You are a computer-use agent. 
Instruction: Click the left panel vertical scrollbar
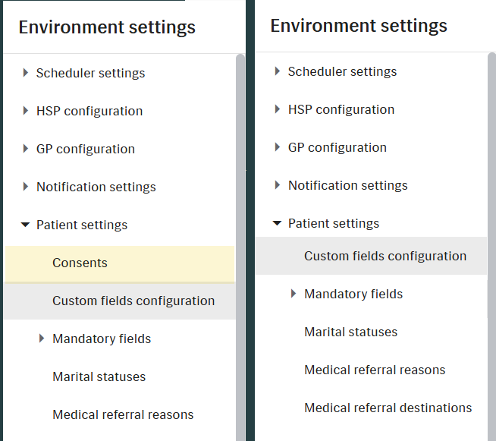[240, 247]
